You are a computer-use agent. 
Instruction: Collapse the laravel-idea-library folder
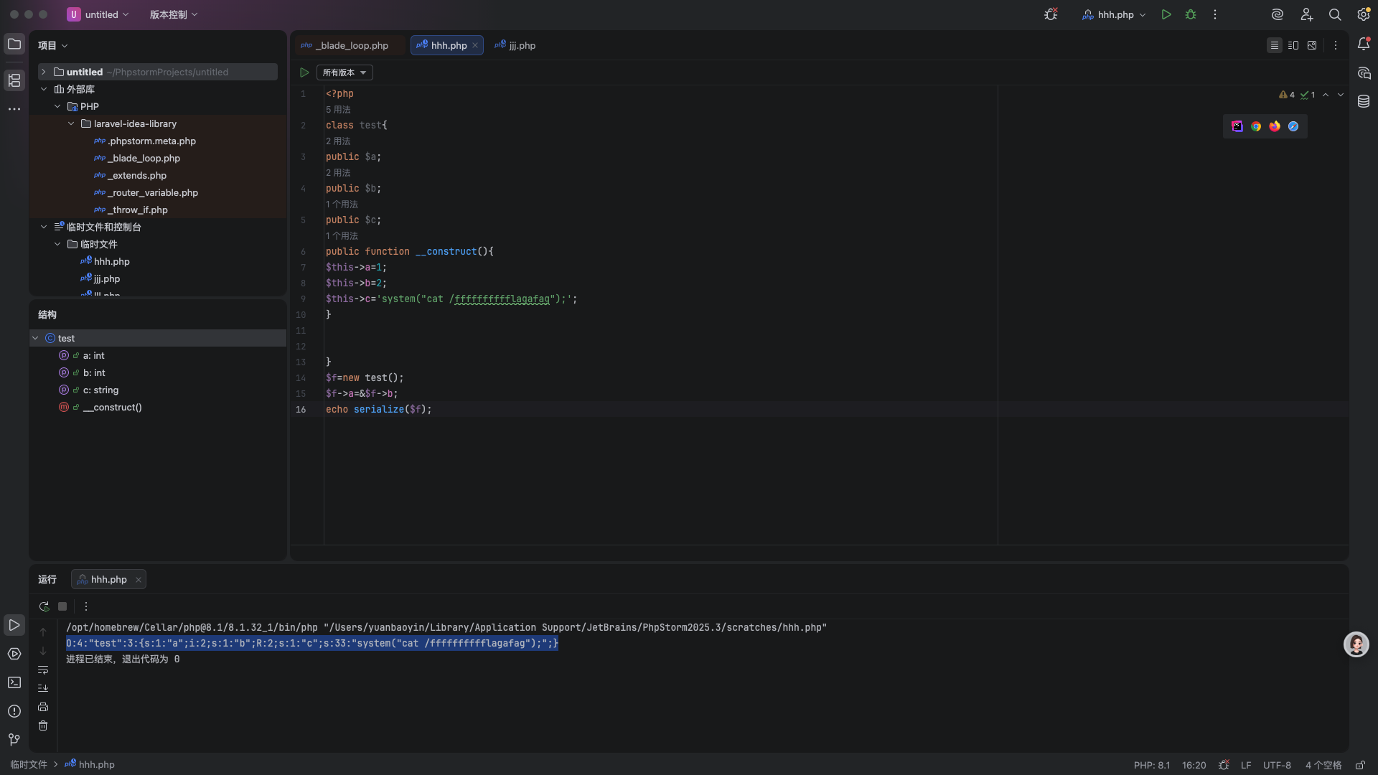(x=71, y=123)
